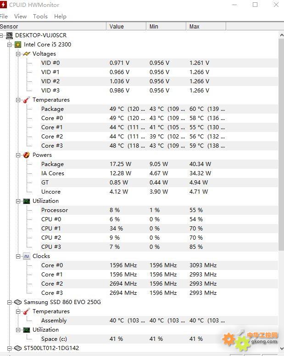Collapse the Voltages tree node
Image resolution: width=284 pixels, height=356 pixels.
click(x=18, y=54)
